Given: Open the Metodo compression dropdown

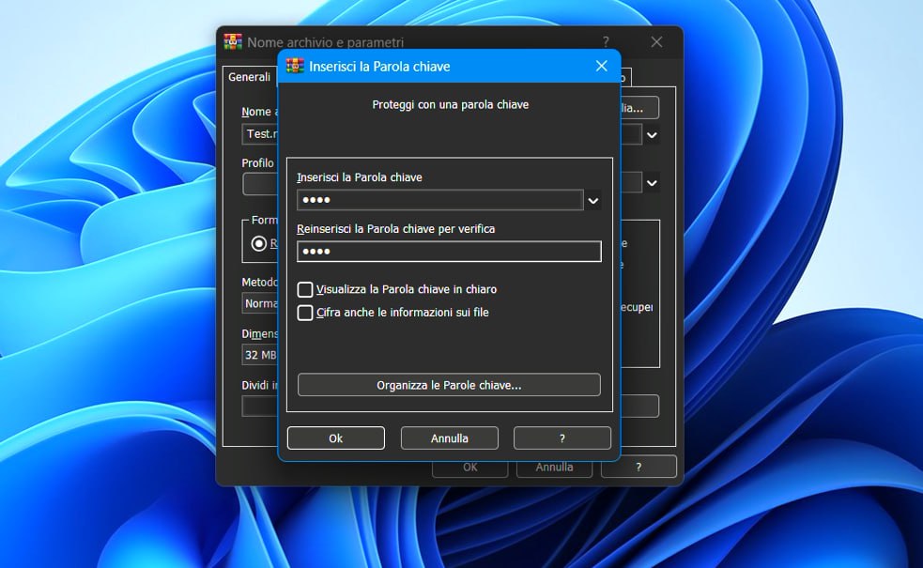Looking at the screenshot, I should (259, 304).
